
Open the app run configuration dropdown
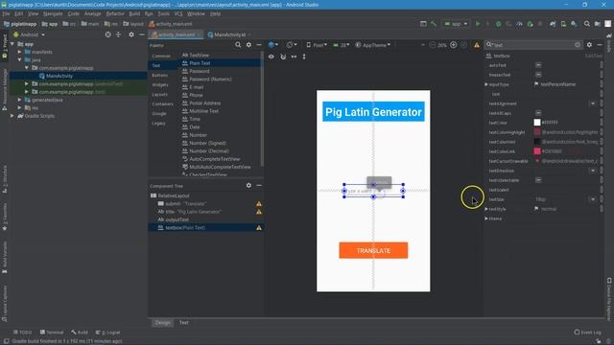tap(456, 24)
